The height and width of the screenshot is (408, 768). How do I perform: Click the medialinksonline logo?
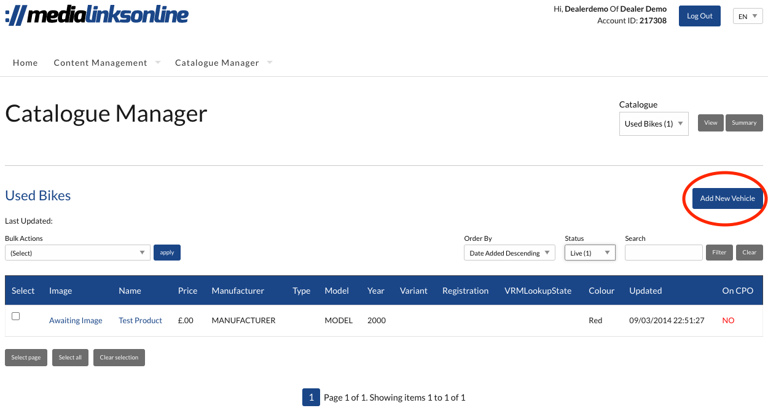97,15
